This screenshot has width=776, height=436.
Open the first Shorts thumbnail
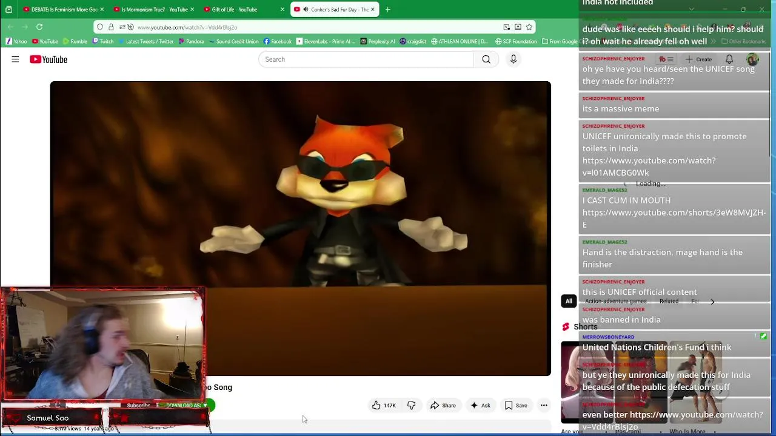point(587,381)
